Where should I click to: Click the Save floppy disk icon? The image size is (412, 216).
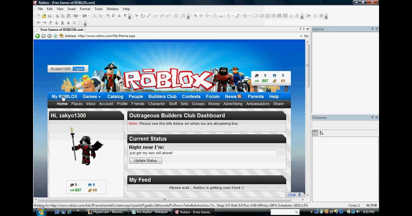click(x=49, y=16)
